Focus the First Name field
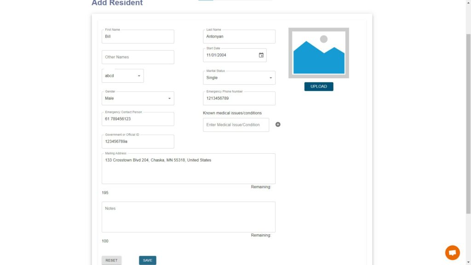The width and height of the screenshot is (471, 265). pyautogui.click(x=138, y=36)
